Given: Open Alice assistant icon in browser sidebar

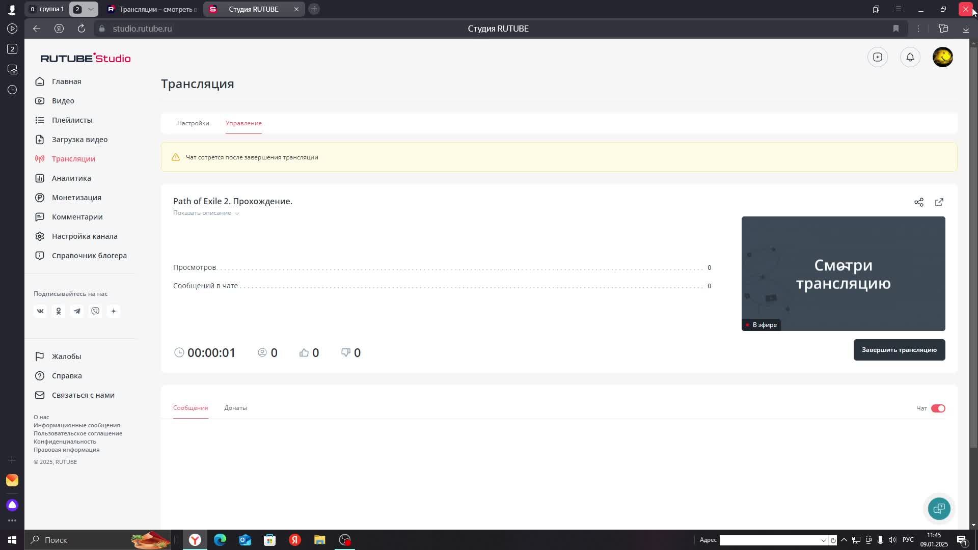Looking at the screenshot, I should point(12,505).
